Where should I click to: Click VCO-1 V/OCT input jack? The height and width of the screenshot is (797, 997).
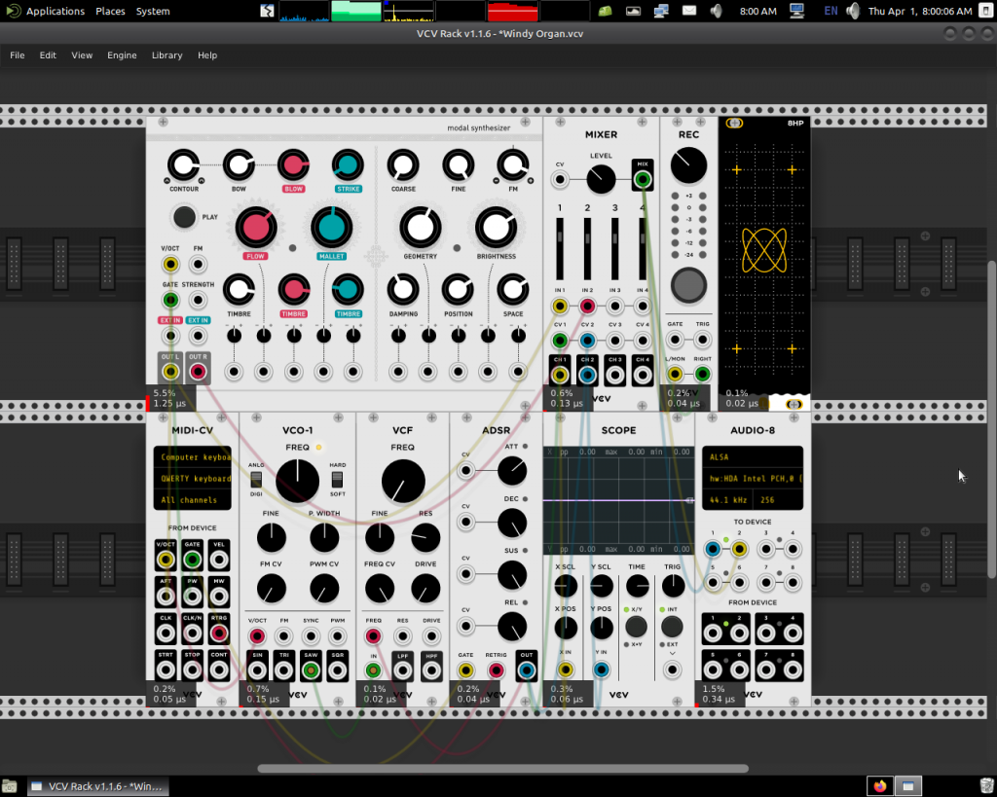pyautogui.click(x=257, y=635)
